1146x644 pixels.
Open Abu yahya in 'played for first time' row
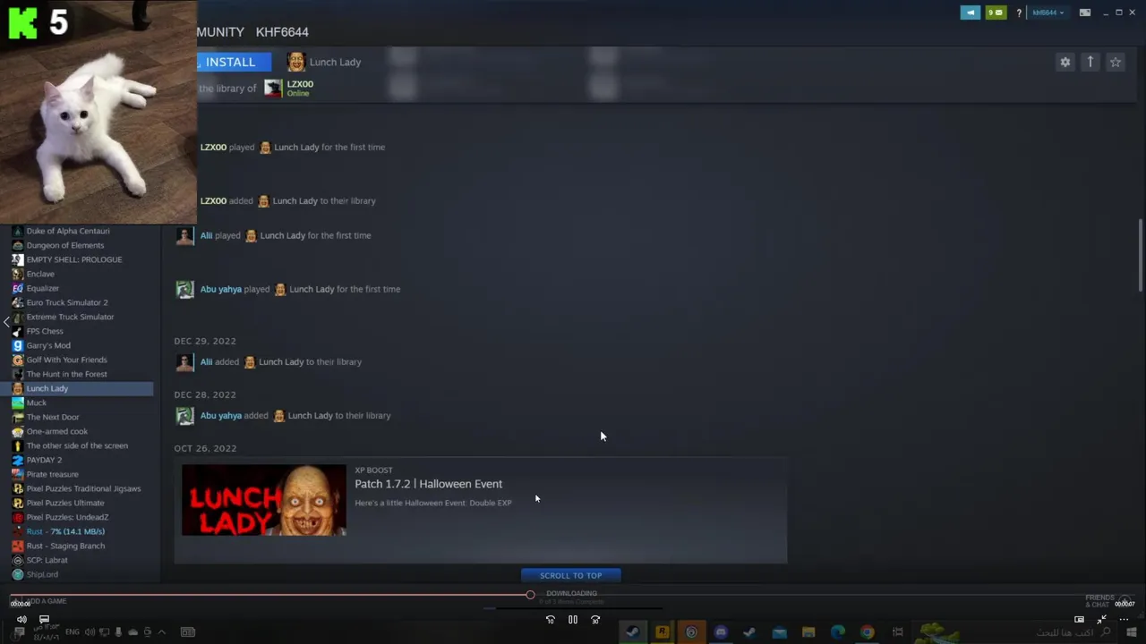coord(220,290)
